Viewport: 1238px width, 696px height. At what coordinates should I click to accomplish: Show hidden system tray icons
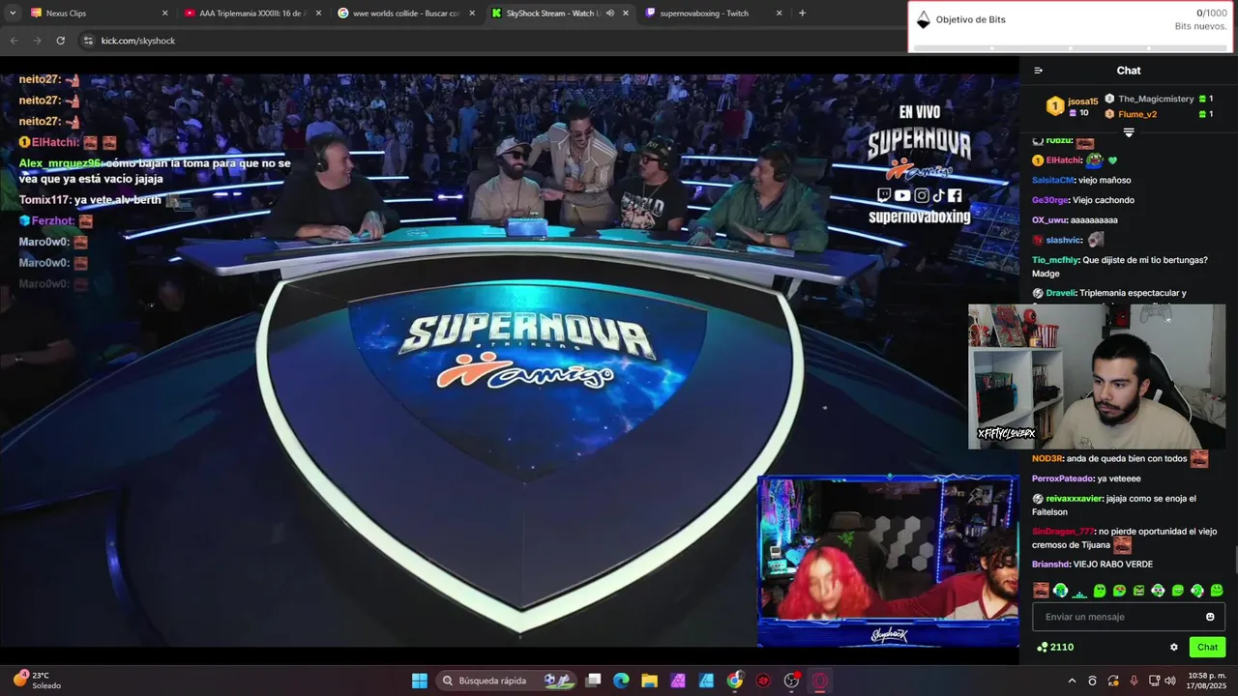click(1071, 681)
